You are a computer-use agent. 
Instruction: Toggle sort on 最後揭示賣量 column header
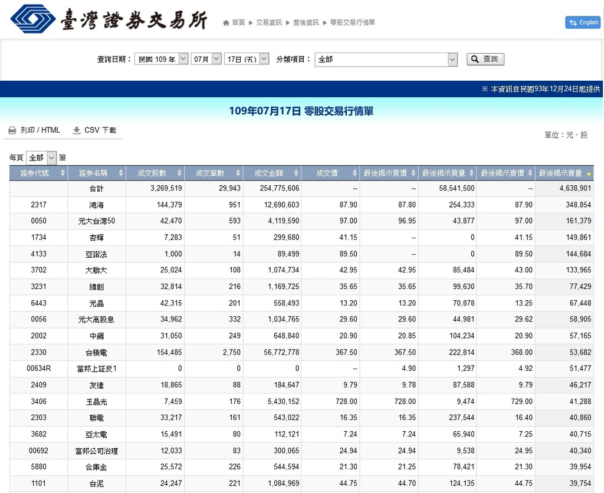[564, 173]
